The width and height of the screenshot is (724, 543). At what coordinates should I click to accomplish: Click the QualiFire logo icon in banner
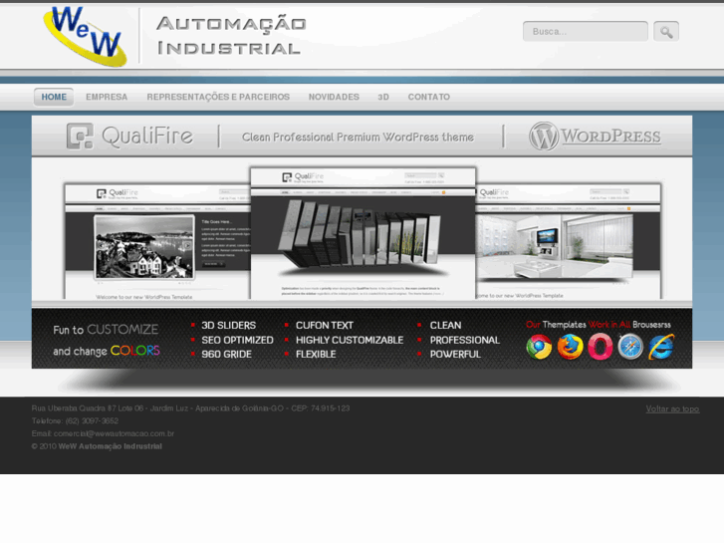coord(80,136)
